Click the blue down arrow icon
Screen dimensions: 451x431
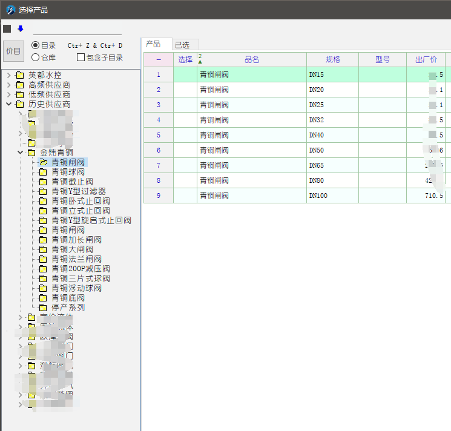click(20, 28)
